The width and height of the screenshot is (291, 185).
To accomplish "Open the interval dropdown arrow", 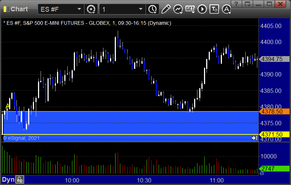I will point(141,9).
